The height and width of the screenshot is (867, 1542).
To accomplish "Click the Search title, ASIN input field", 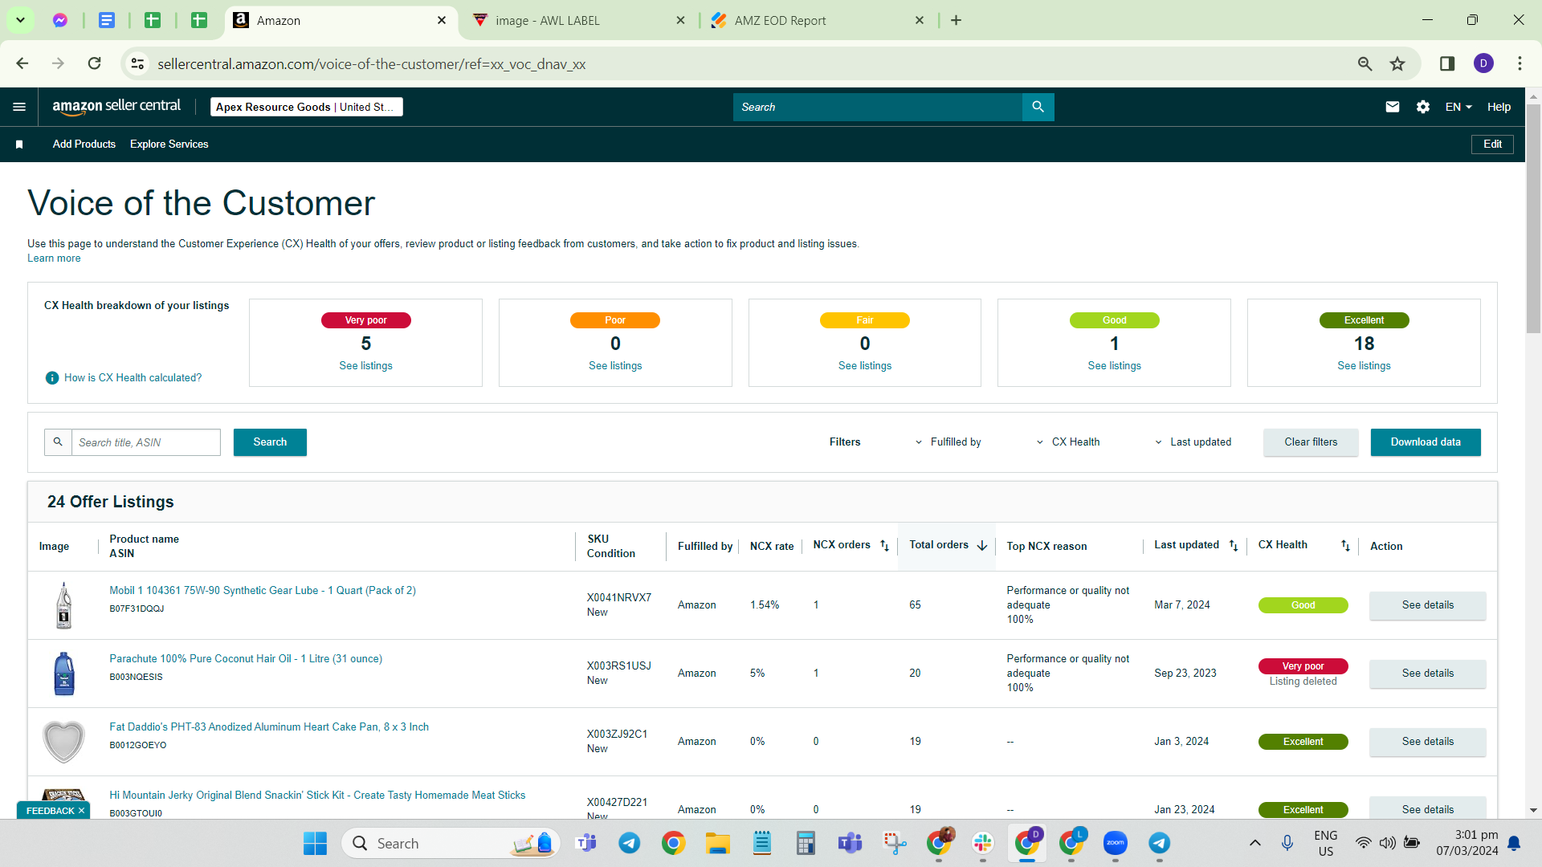I will [146, 442].
